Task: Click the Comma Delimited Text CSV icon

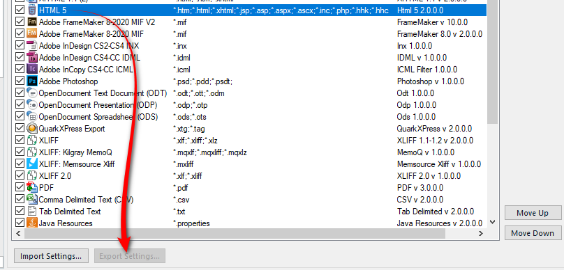Action: 31,200
